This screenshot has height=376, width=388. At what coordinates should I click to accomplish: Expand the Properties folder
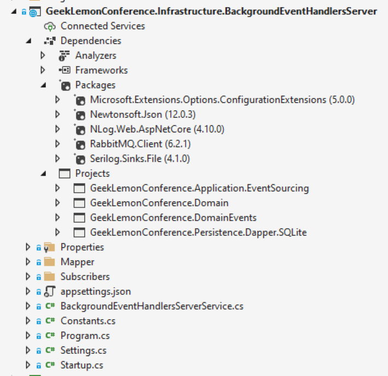[x=28, y=247]
